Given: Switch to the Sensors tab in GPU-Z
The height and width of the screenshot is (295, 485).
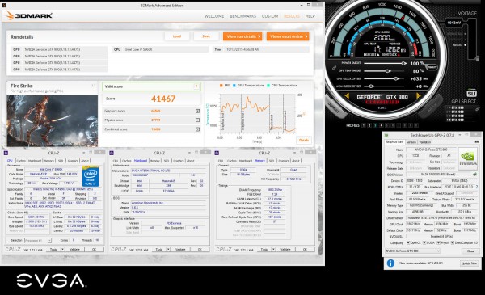Looking at the screenshot, I should point(411,142).
